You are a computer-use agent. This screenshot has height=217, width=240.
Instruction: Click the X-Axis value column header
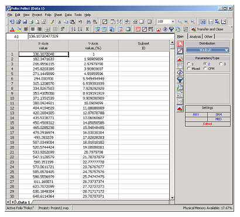pyautogui.click(x=43, y=46)
